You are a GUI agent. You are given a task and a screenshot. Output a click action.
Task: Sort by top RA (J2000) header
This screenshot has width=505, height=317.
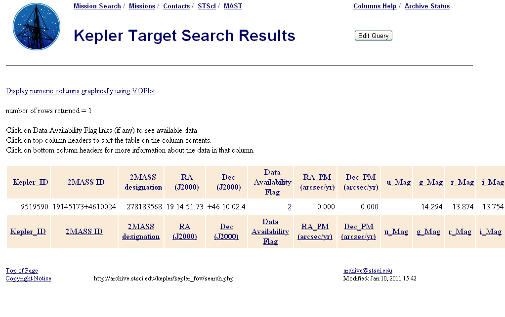tap(186, 182)
